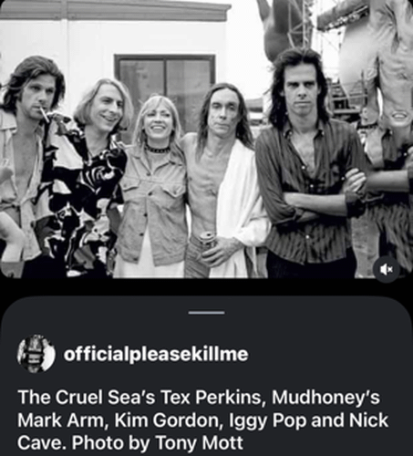Unmute the video with the speaker icon
Screen dimensions: 413x456
387,269
